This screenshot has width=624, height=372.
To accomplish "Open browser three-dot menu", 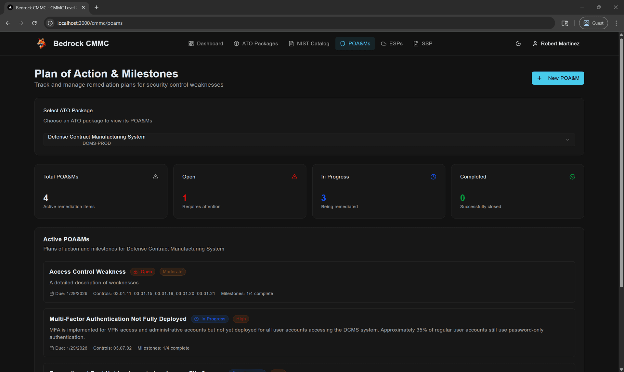I will [x=616, y=23].
